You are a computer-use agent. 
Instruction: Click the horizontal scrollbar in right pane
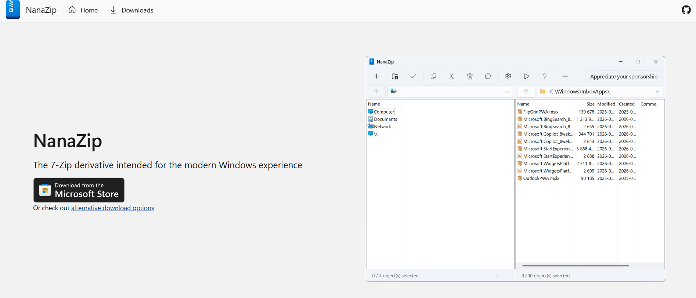point(575,265)
